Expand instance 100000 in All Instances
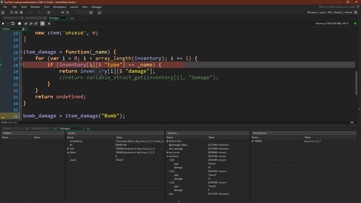Image resolution: width=361 pixels, height=203 pixels. tap(253, 141)
